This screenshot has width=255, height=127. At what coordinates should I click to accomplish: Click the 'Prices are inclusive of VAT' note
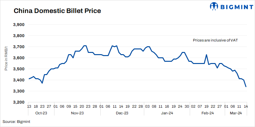click(x=216, y=41)
